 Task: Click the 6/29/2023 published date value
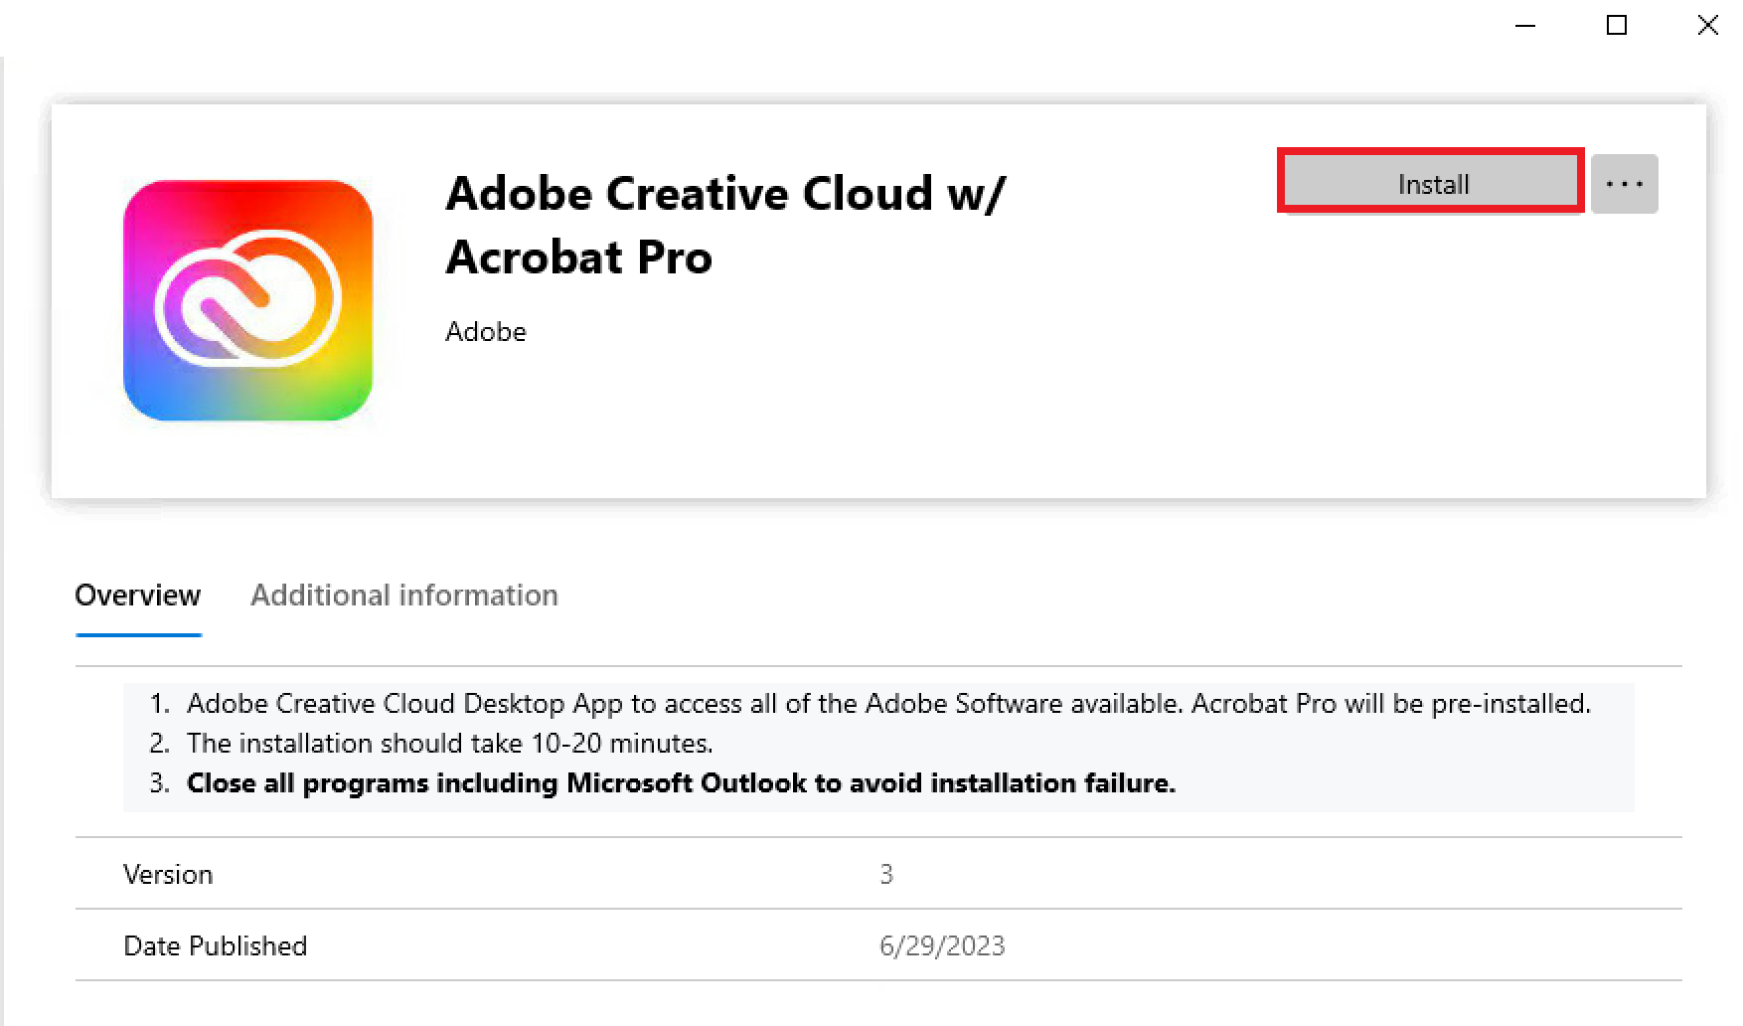[x=942, y=946]
